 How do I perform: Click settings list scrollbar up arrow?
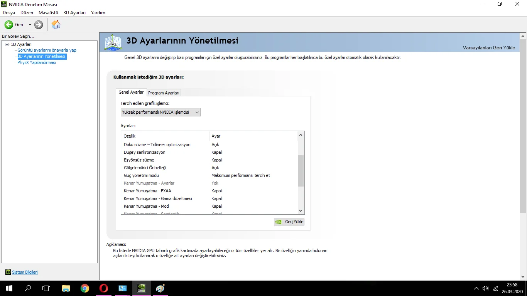click(x=301, y=135)
